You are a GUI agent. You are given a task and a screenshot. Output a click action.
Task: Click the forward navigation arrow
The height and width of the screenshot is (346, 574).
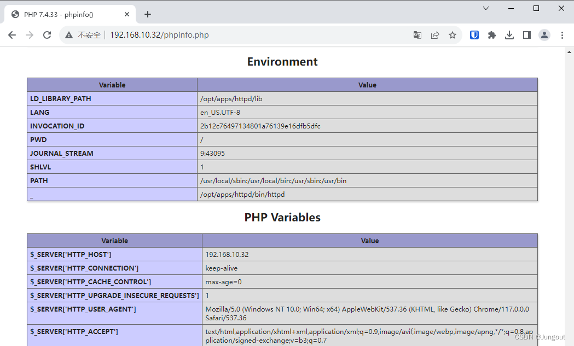point(30,35)
